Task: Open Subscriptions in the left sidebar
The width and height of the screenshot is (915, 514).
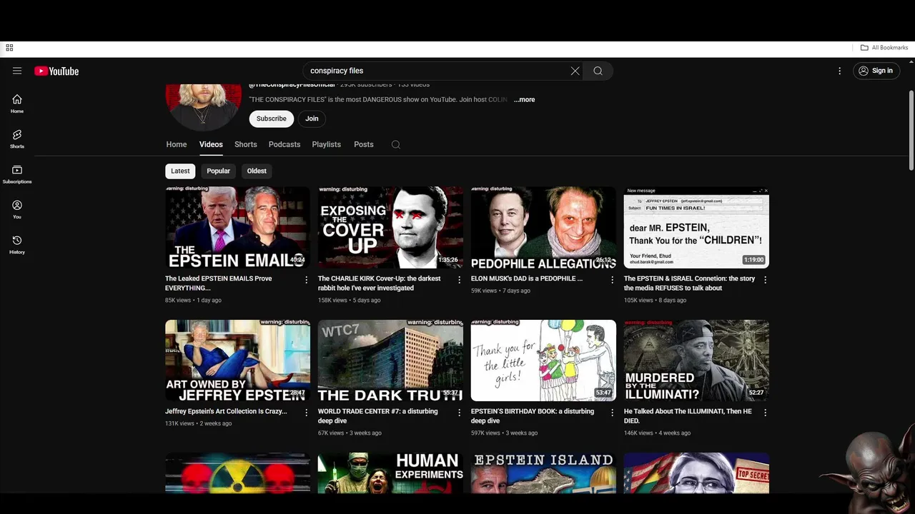Action: (x=17, y=174)
